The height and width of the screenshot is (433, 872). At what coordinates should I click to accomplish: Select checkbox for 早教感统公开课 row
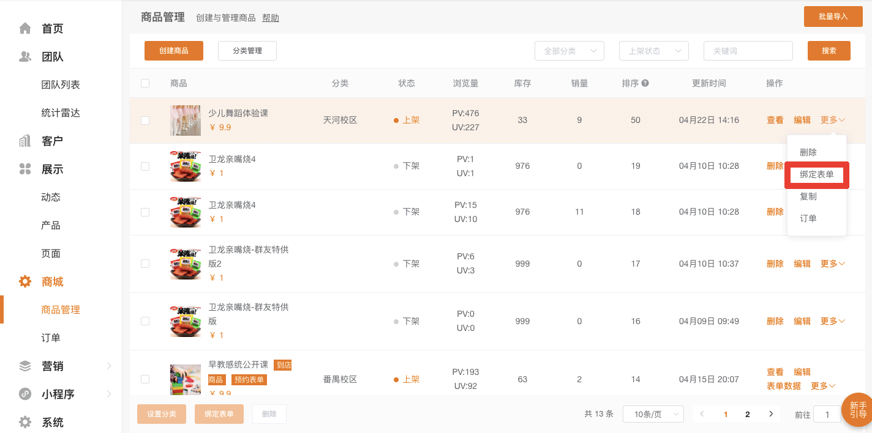click(145, 379)
